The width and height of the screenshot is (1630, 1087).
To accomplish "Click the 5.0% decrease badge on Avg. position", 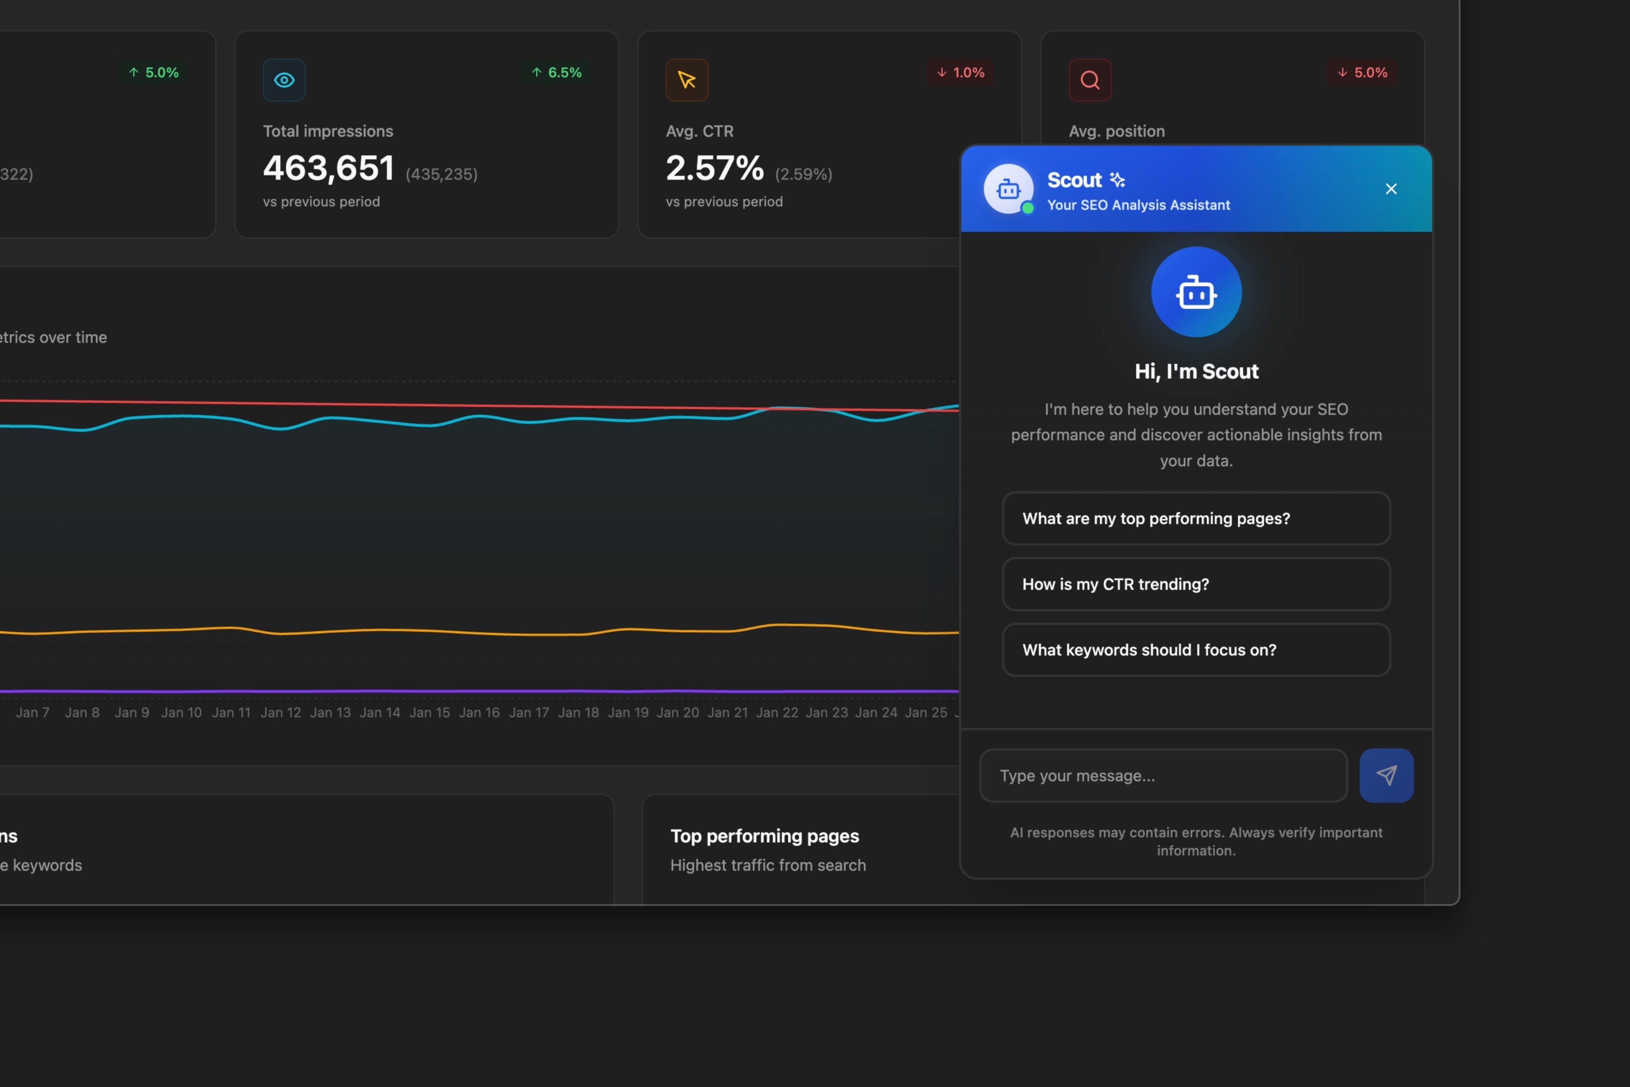I will pyautogui.click(x=1362, y=73).
